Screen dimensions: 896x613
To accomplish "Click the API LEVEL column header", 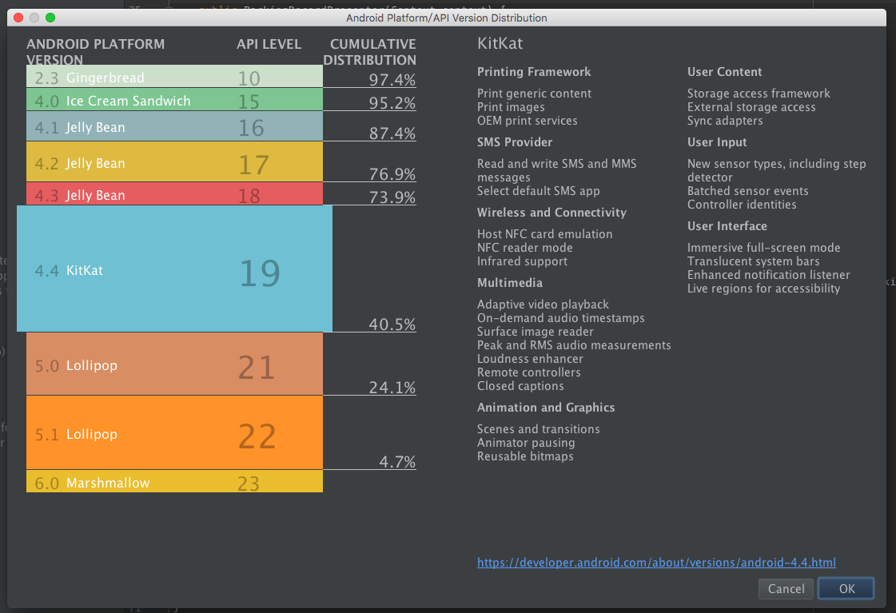I will click(x=269, y=44).
